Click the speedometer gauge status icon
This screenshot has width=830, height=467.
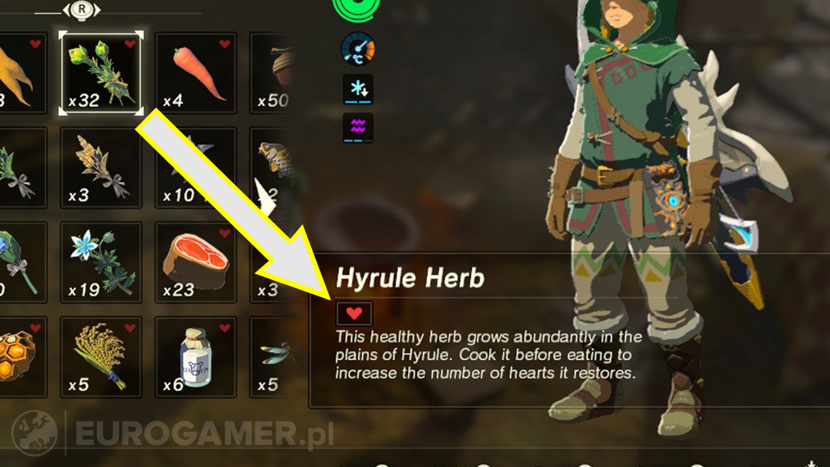pyautogui.click(x=358, y=48)
